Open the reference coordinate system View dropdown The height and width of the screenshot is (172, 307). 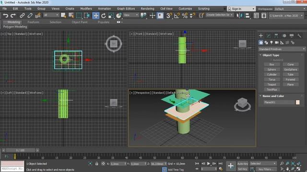[x=131, y=15]
